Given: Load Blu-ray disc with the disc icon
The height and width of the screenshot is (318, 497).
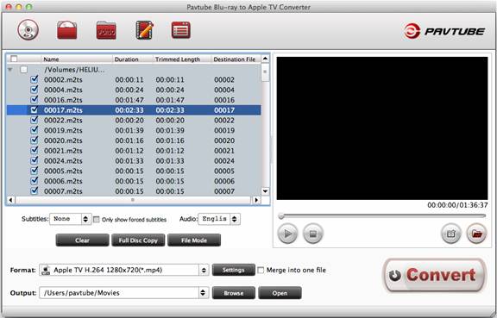Looking at the screenshot, I should coord(28,30).
